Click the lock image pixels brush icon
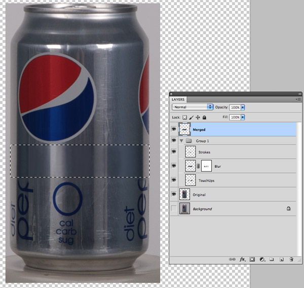The image size is (304, 288). (191, 117)
